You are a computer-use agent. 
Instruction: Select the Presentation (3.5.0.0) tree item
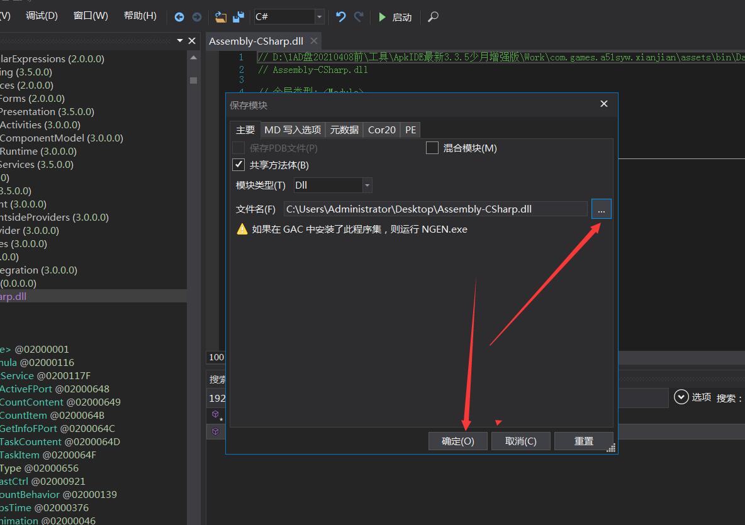(47, 111)
